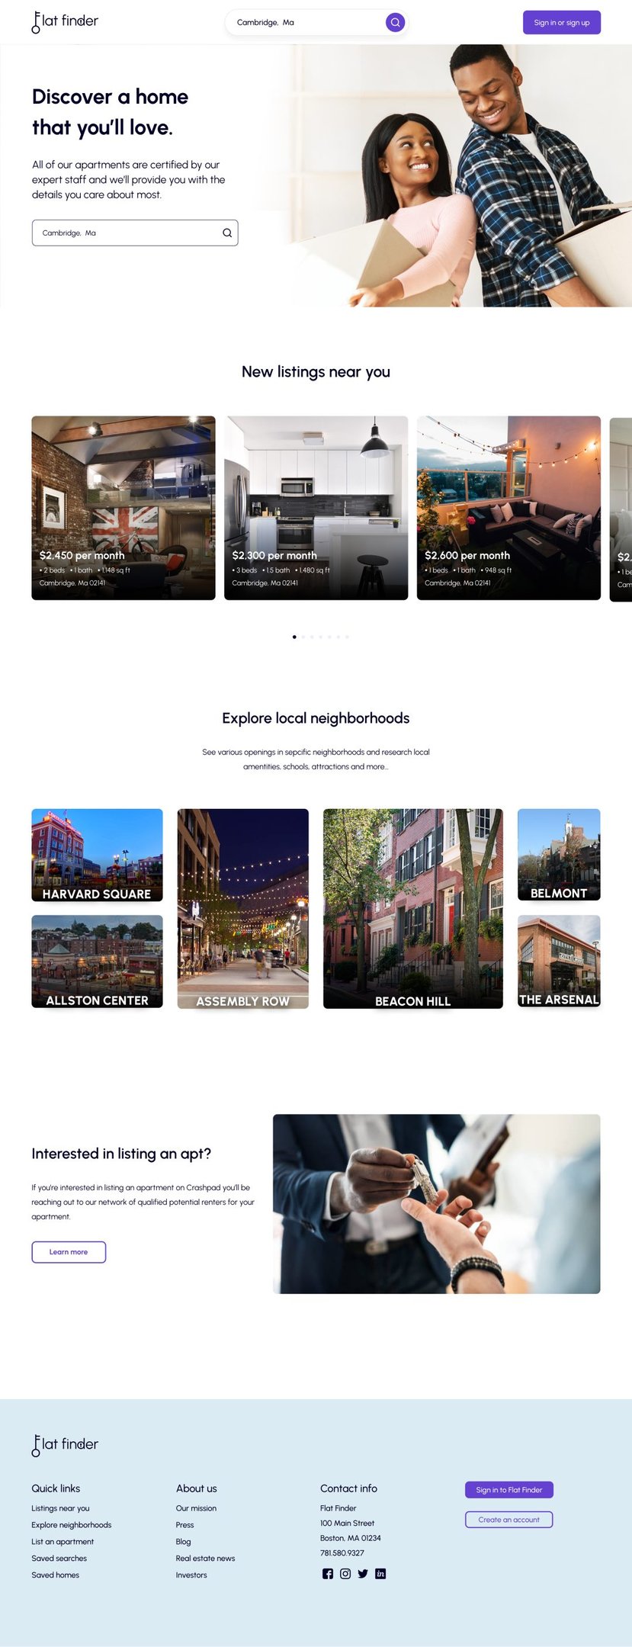Click the Learn more button
This screenshot has width=632, height=1647.
pyautogui.click(x=69, y=1252)
